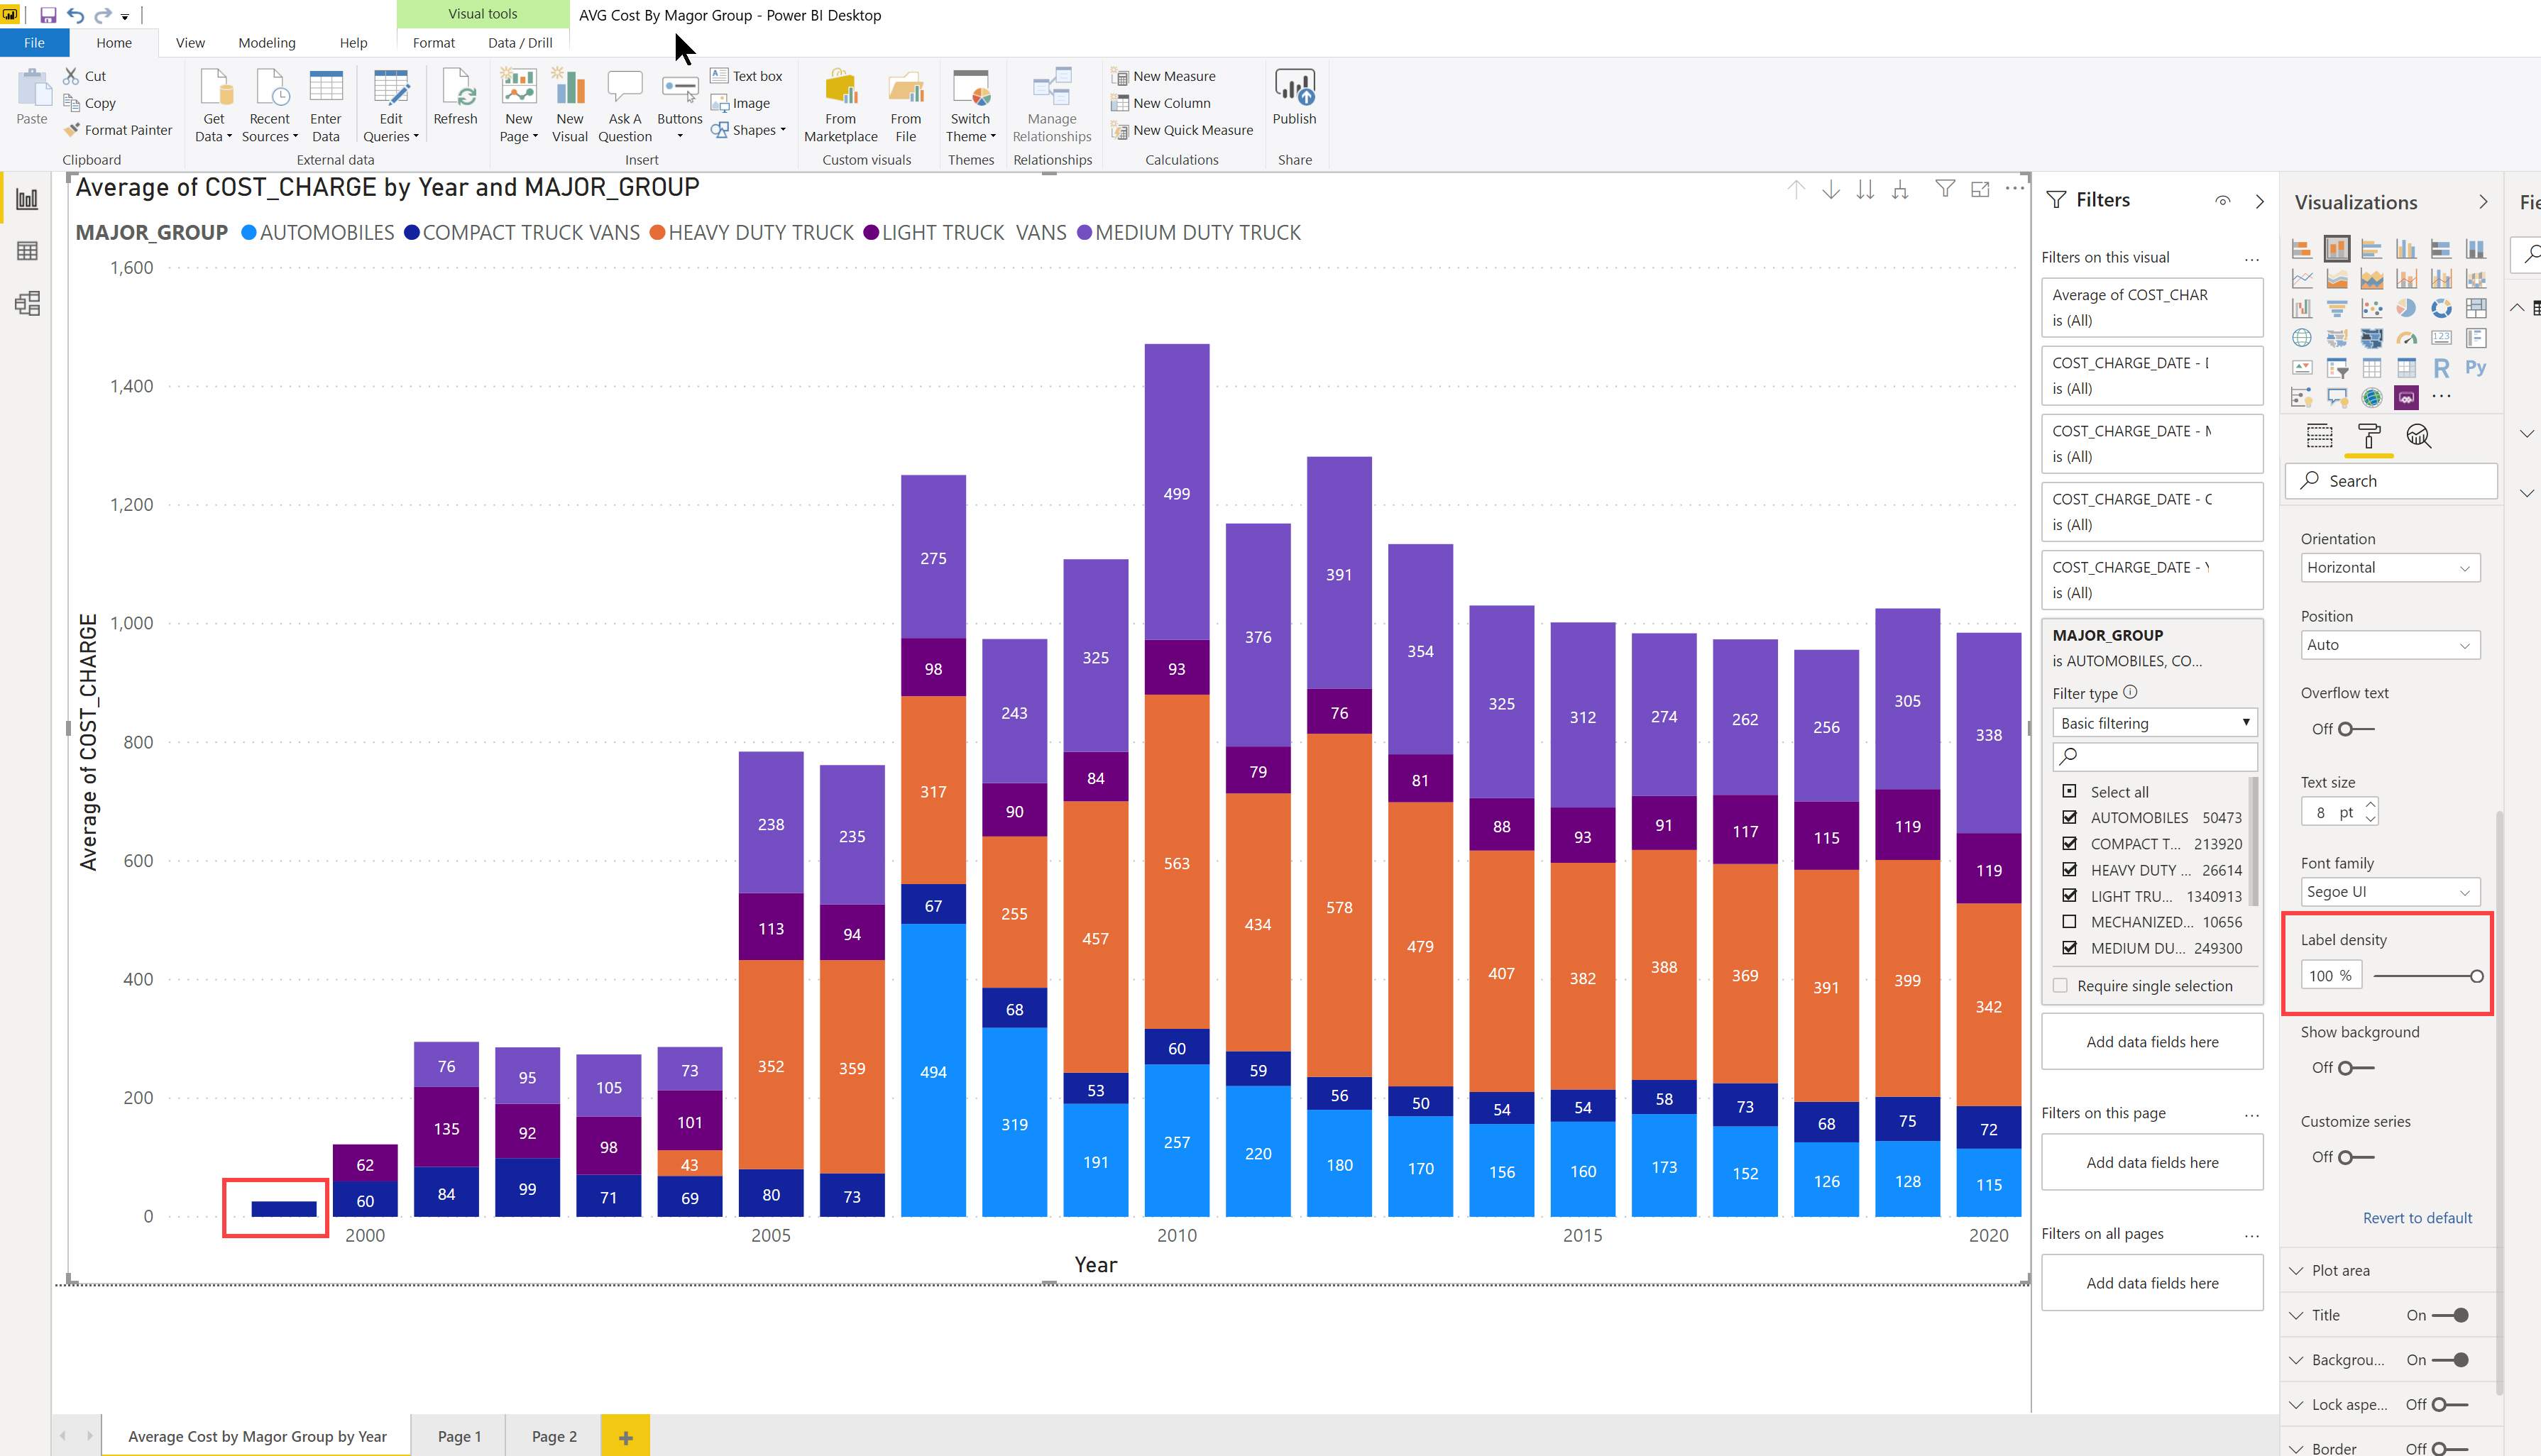Check the MECHANIZED filter checkbox
This screenshot has width=2541, height=1456.
coord(2069,922)
